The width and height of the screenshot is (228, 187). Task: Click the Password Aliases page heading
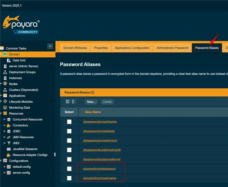coord(80,64)
